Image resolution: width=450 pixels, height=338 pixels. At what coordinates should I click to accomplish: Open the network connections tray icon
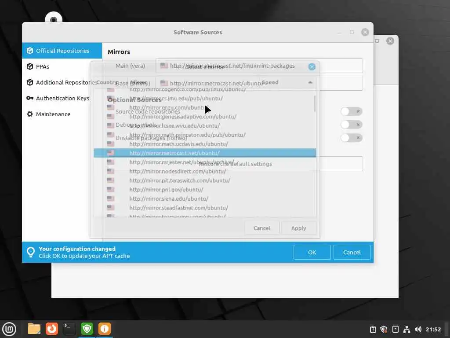click(406, 329)
